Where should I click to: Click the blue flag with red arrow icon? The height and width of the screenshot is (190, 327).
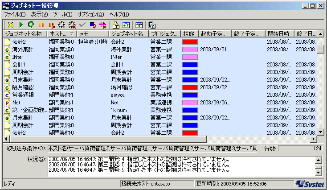pos(93,25)
